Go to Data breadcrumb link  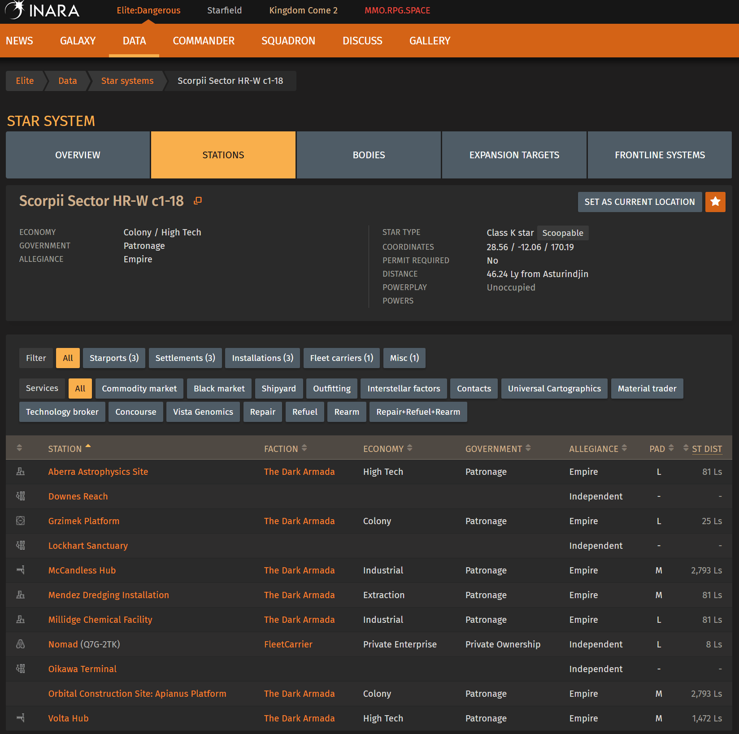[x=67, y=81]
